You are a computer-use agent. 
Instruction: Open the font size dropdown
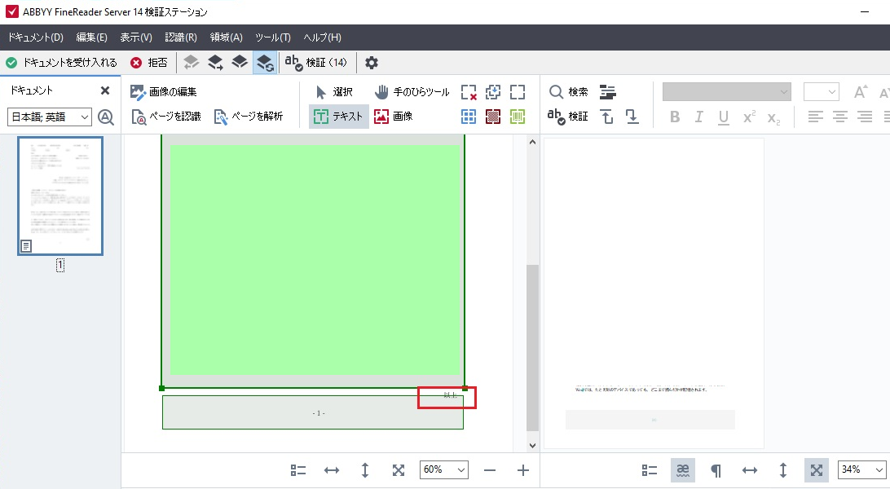[821, 91]
